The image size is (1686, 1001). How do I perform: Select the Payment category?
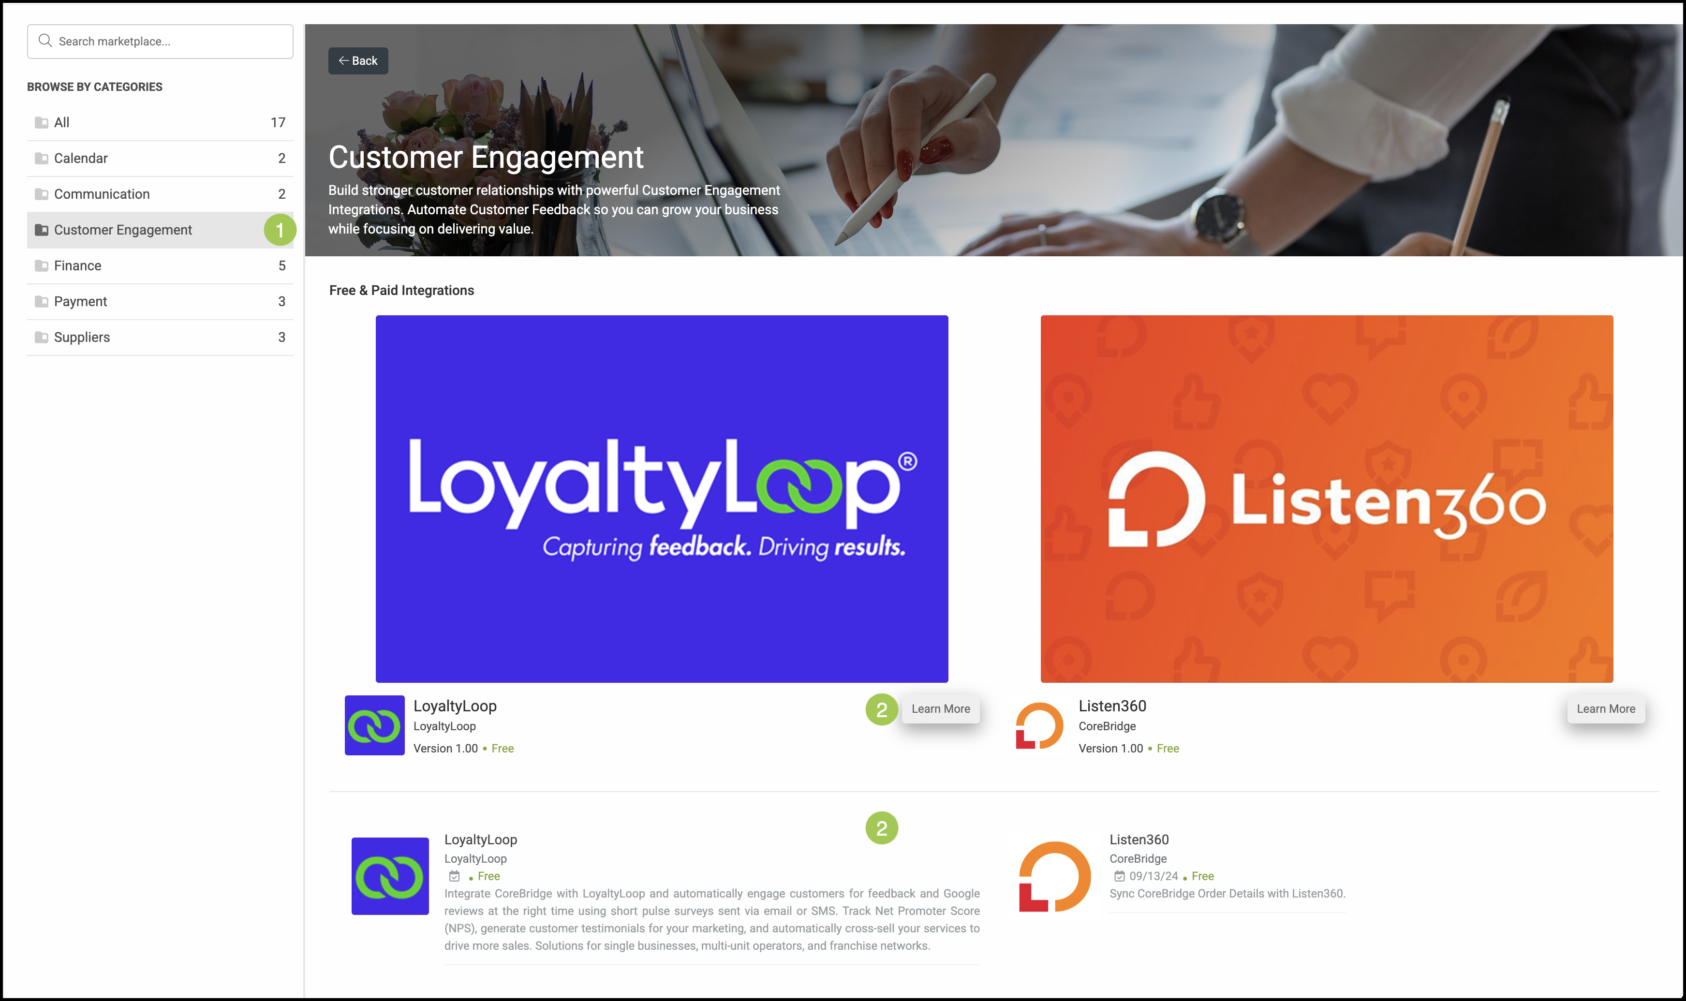coord(160,302)
